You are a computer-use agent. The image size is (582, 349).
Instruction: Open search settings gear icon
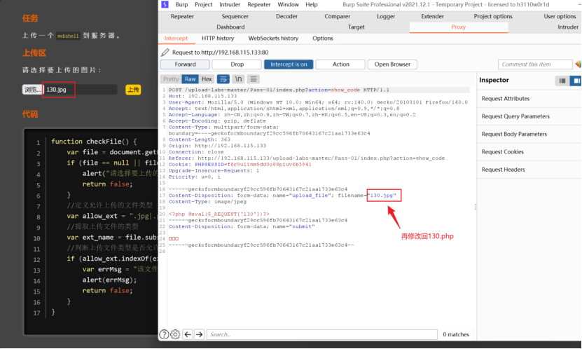pos(175,334)
